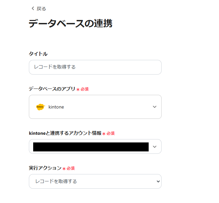Select the blacked-out account value
Viewport: 219px width, 203px height.
coord(91,147)
